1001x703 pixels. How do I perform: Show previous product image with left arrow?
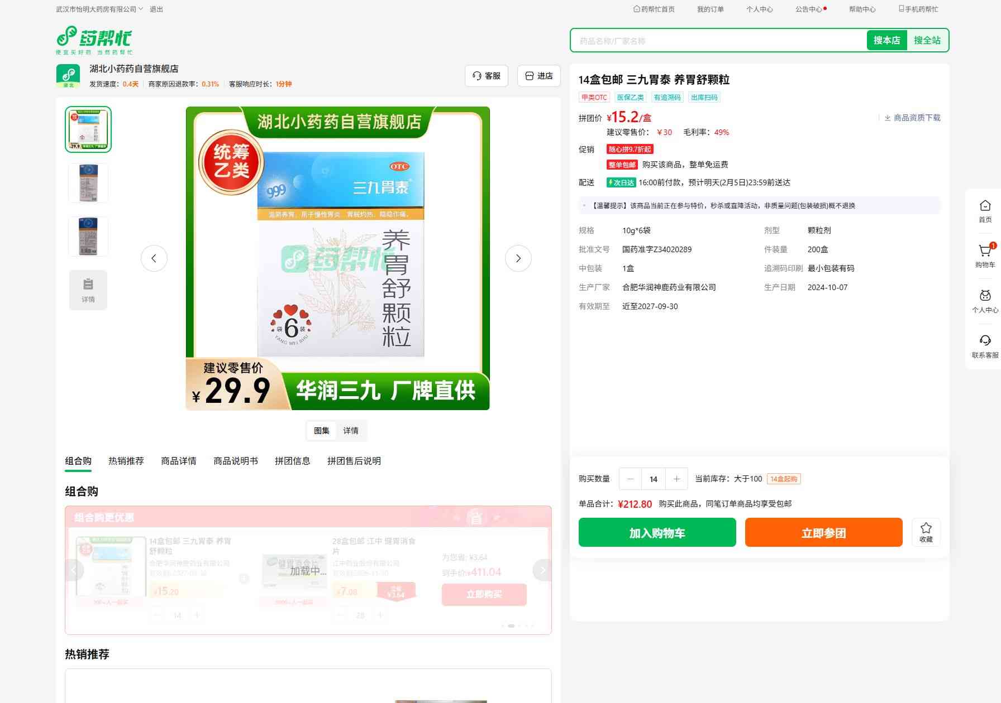tap(154, 258)
